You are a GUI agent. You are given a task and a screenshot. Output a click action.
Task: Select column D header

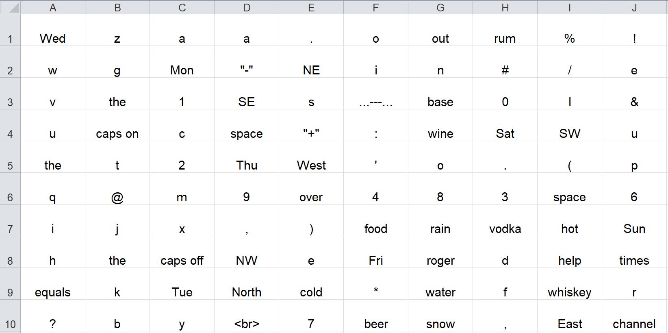click(247, 7)
